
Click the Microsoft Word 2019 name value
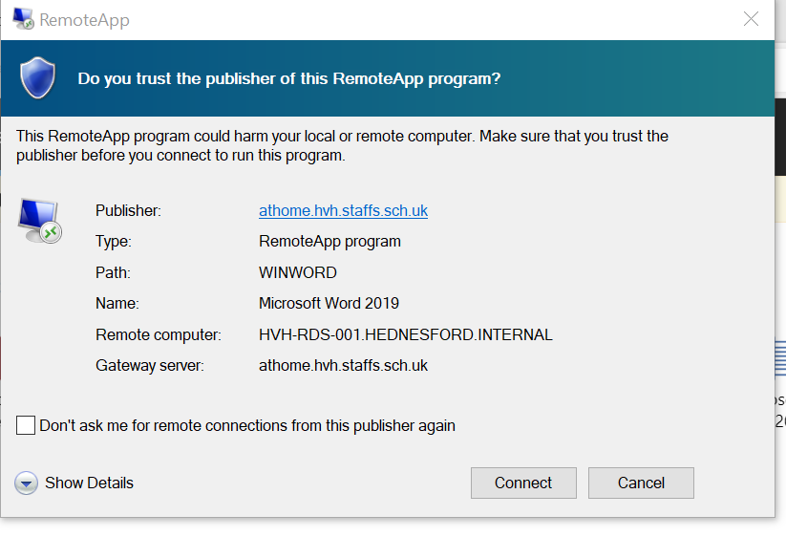tap(329, 303)
